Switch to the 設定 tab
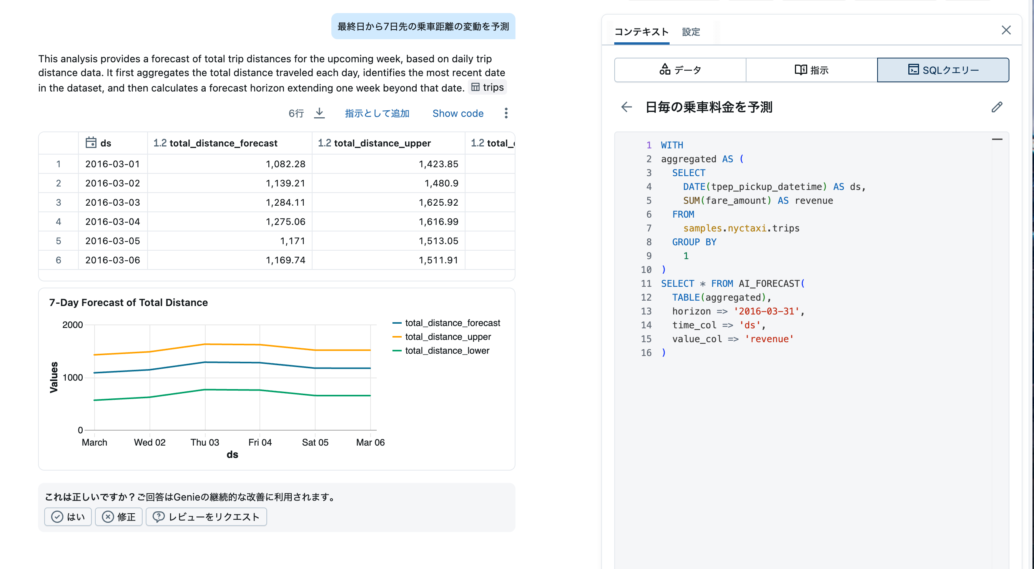The height and width of the screenshot is (569, 1034). tap(691, 32)
